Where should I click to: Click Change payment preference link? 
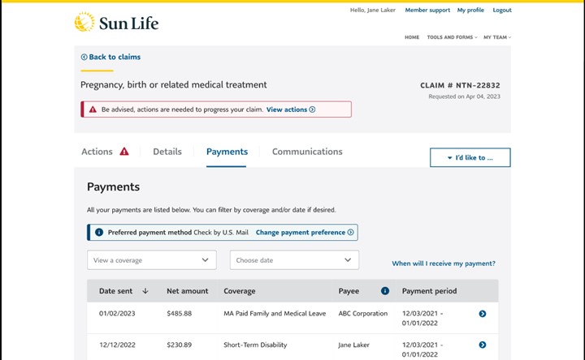305,232
